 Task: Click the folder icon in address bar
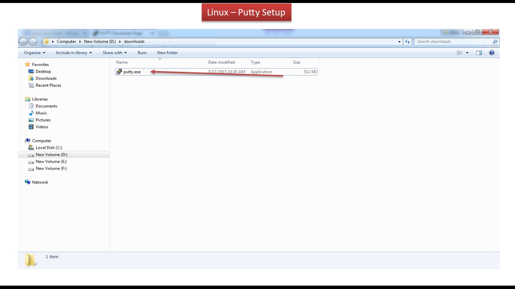46,41
